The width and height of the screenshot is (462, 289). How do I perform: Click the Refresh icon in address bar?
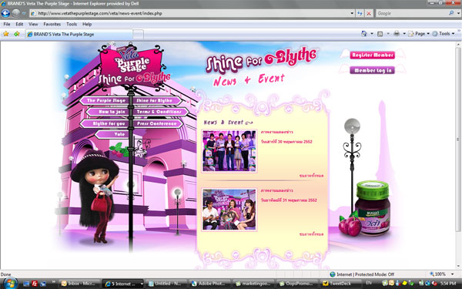360,13
